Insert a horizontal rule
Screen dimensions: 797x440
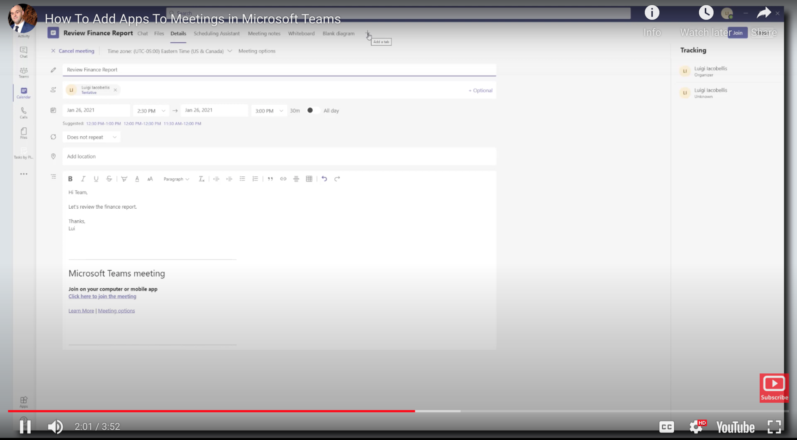(296, 179)
